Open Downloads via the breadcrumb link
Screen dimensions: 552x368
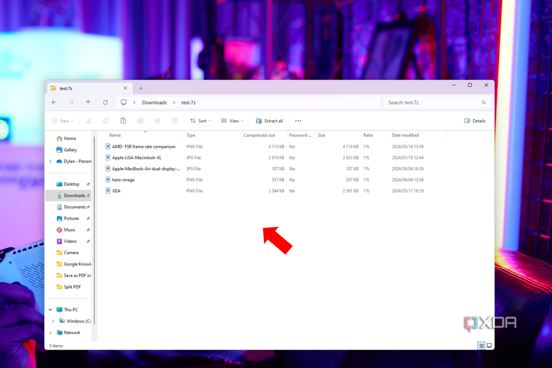(154, 102)
